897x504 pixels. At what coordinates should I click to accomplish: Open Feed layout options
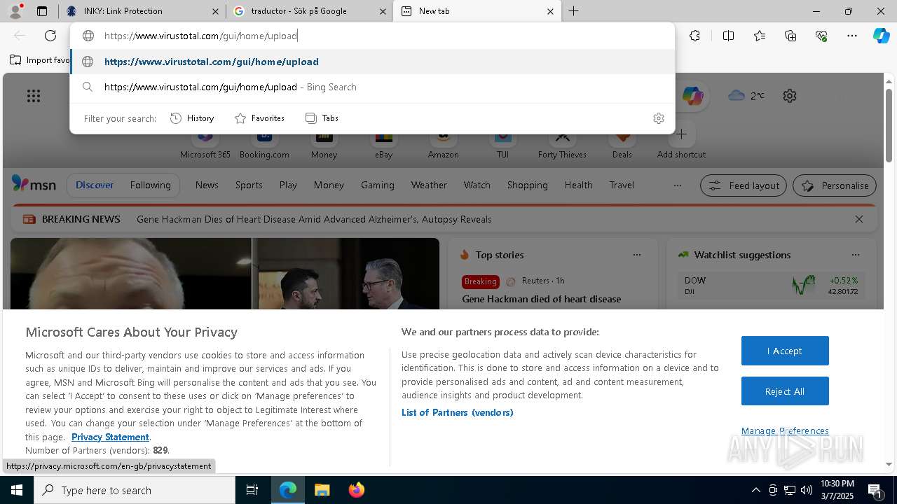(x=744, y=185)
